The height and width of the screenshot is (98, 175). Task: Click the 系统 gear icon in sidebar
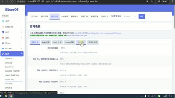3,38
